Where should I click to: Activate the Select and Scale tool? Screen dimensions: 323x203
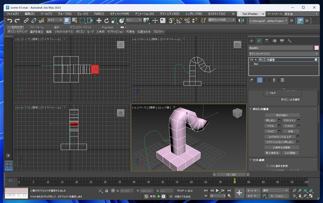(114, 21)
